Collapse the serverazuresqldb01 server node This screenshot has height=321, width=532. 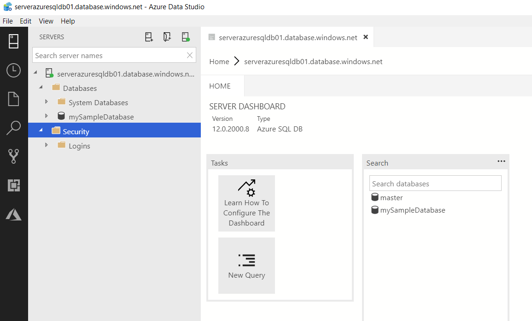[x=35, y=72]
